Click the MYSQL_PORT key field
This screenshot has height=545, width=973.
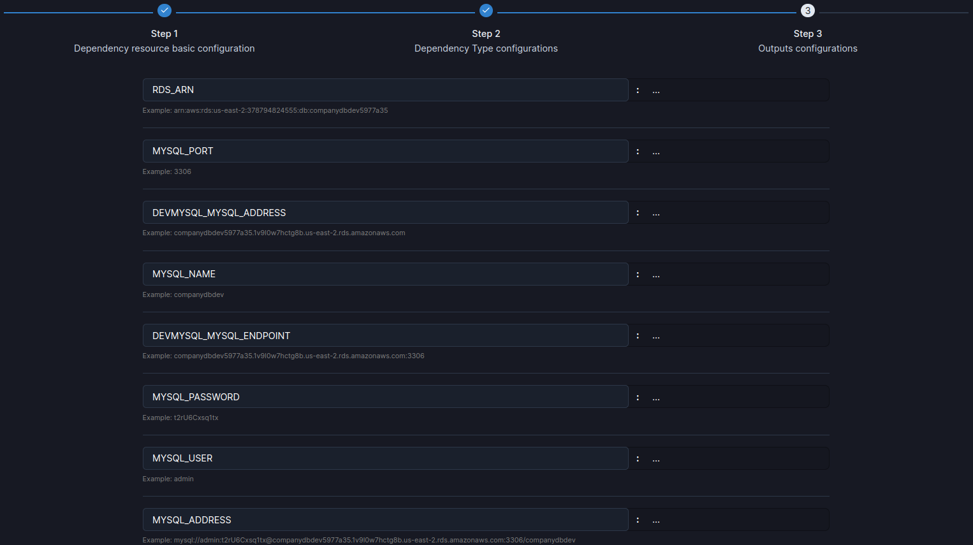click(385, 151)
